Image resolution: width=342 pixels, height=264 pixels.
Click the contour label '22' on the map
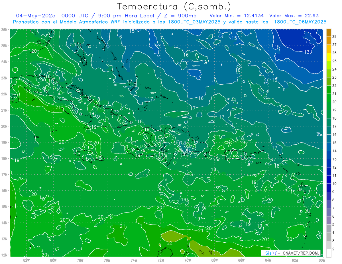[x=170, y=243]
